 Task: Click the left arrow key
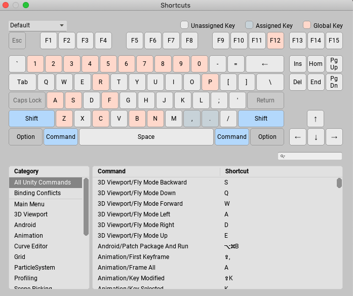[x=297, y=137]
